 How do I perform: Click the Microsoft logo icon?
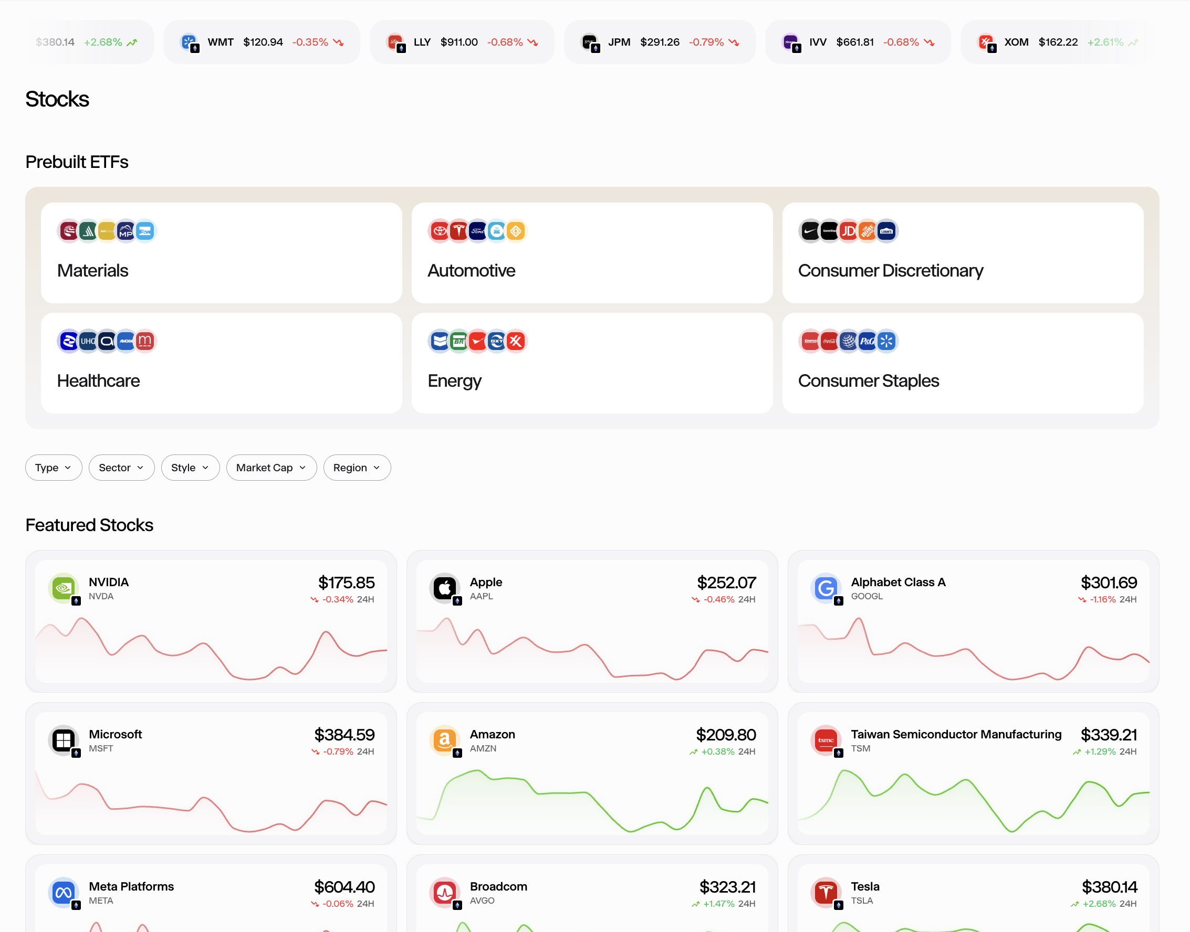pos(64,740)
